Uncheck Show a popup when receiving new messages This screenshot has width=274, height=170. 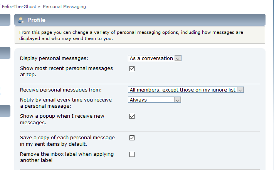[132, 116]
